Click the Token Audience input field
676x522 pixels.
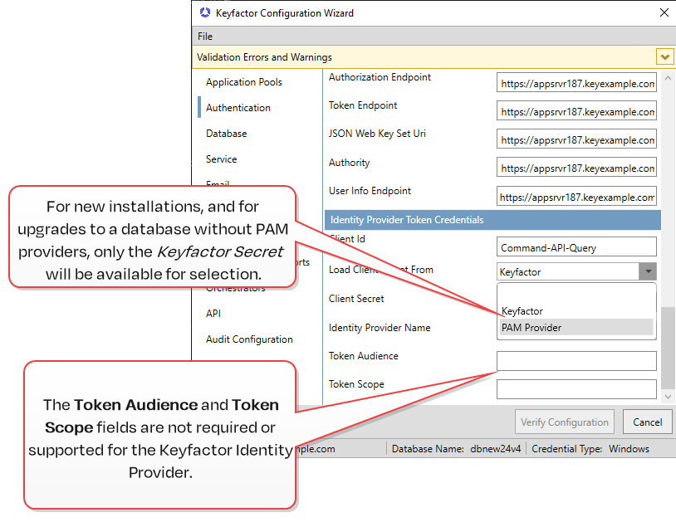click(x=576, y=361)
